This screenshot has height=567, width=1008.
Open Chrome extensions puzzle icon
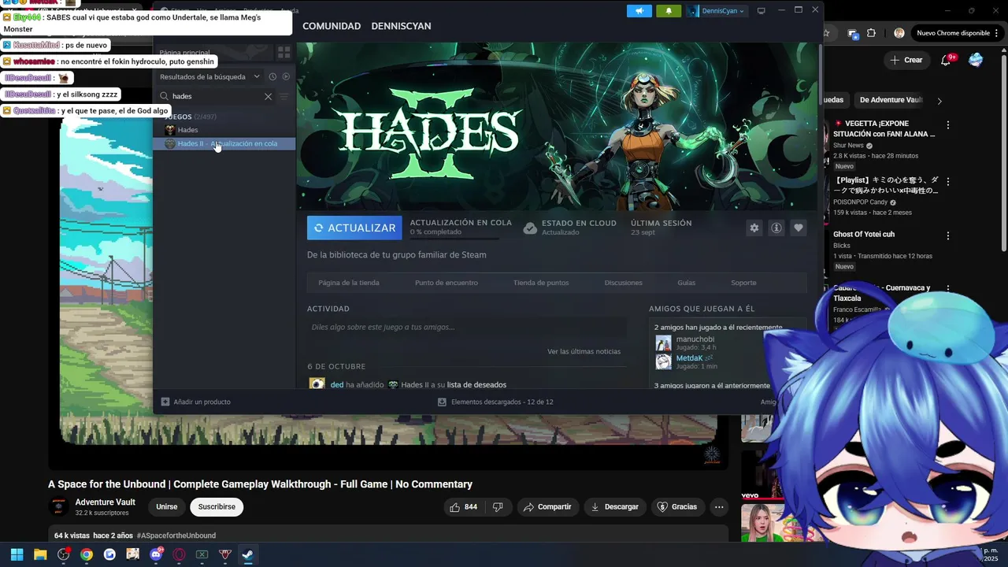point(871,33)
